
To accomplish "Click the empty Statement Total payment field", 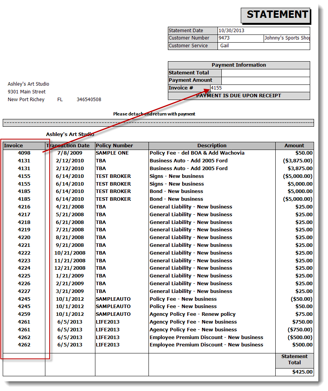I will [x=266, y=73].
